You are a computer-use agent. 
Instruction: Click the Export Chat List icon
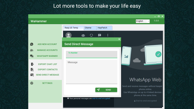(x=32, y=64)
